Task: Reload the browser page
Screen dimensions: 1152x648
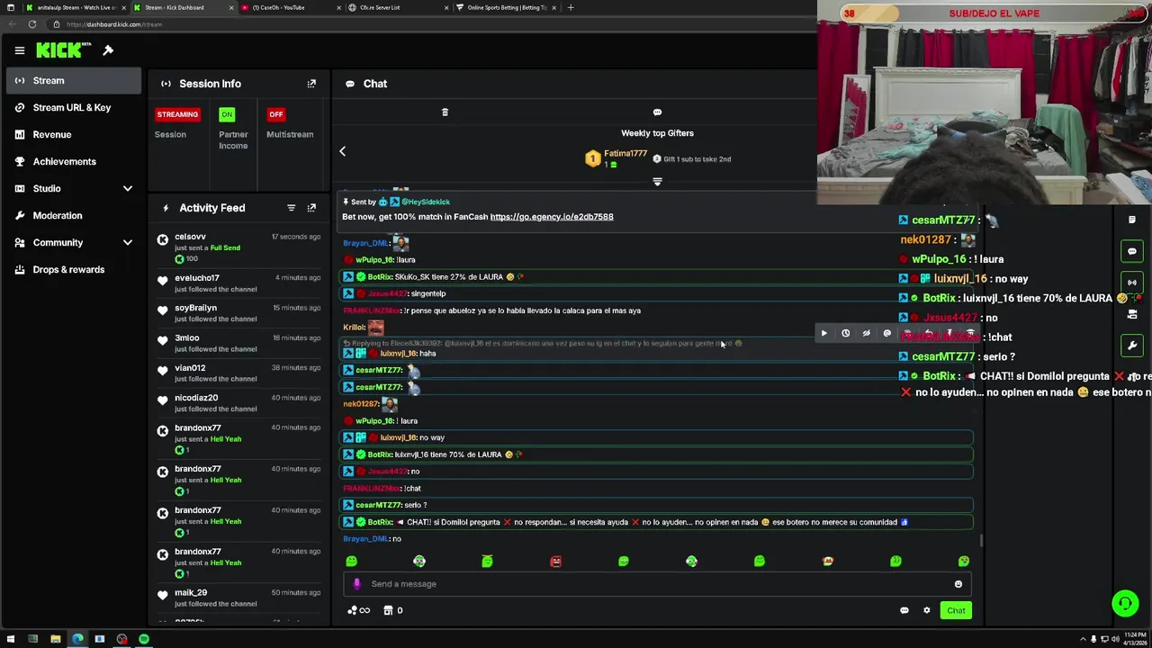Action: (x=32, y=24)
